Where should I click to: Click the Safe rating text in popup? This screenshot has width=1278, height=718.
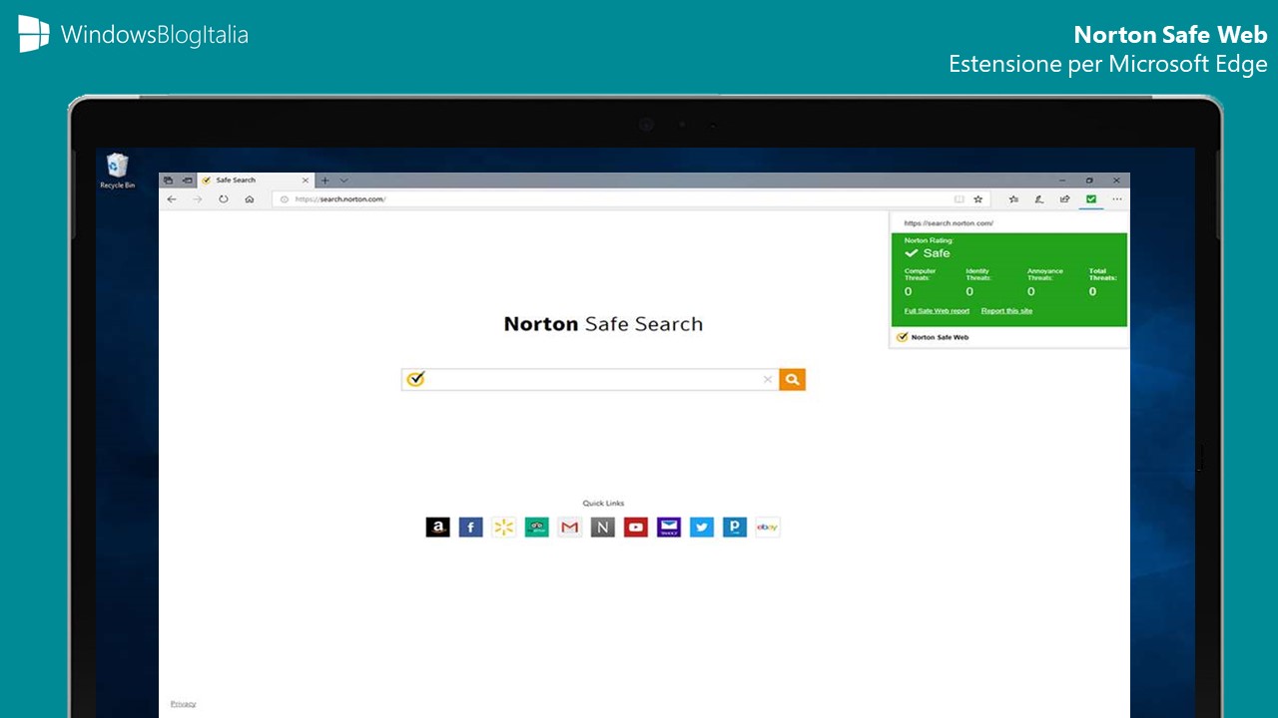click(x=937, y=253)
